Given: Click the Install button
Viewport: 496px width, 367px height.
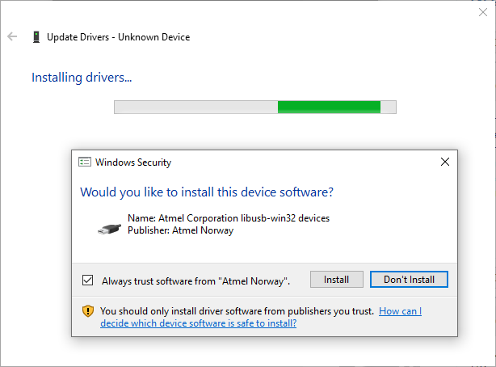Looking at the screenshot, I should 336,279.
